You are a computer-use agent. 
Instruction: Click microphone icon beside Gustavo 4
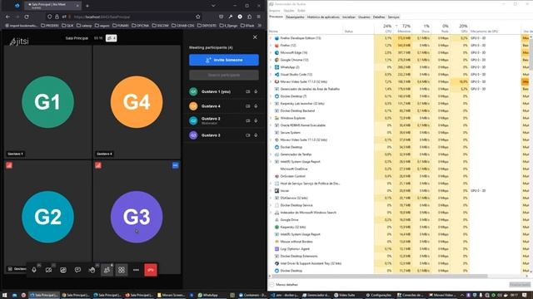tap(256, 106)
